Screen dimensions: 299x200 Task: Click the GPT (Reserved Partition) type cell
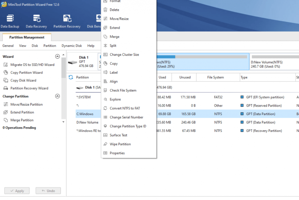[x=264, y=105]
